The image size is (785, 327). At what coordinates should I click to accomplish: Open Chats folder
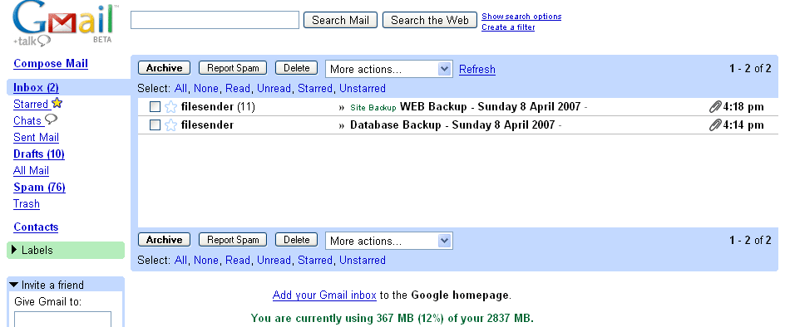click(27, 120)
